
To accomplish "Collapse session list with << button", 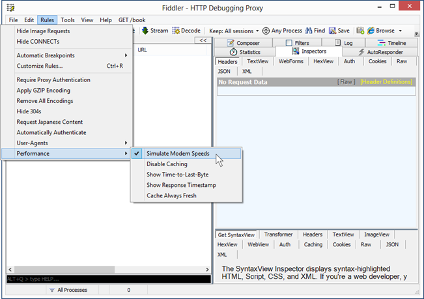I will pos(203,40).
